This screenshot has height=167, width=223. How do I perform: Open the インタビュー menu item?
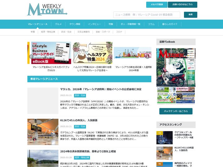click(94, 24)
